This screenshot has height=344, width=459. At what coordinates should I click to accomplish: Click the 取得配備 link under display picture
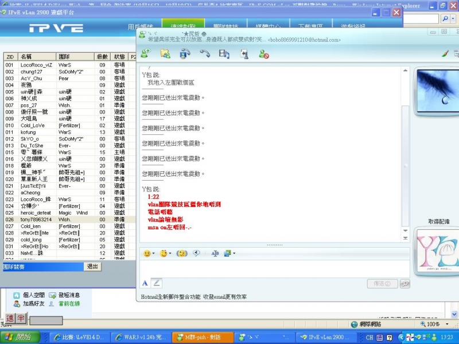[438, 221]
